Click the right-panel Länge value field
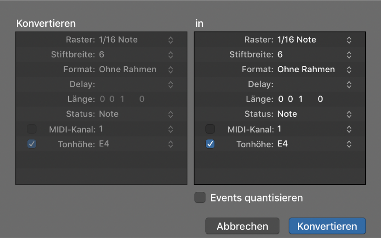381x238 pixels. point(300,99)
